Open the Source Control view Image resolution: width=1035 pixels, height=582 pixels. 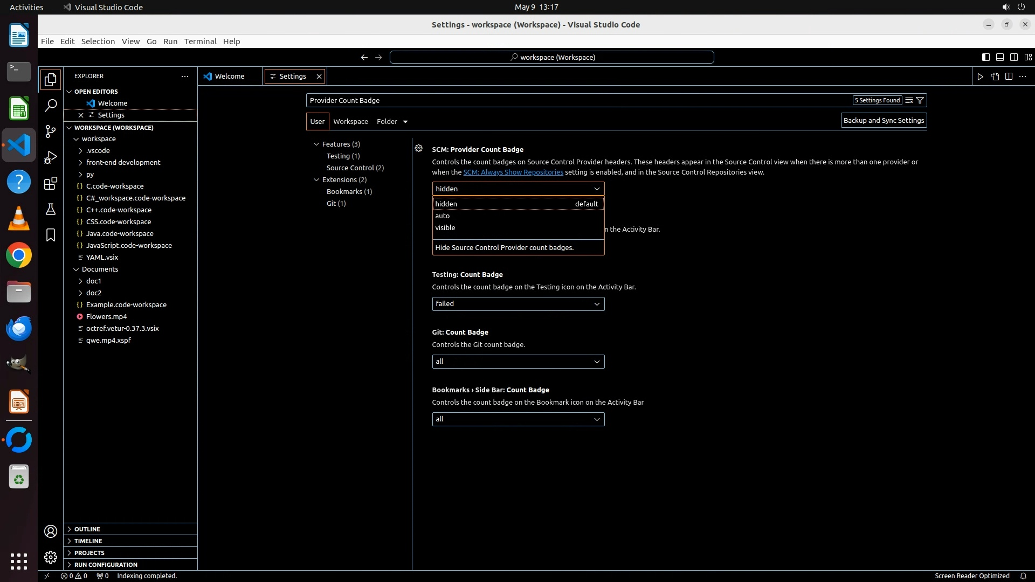pyautogui.click(x=51, y=131)
